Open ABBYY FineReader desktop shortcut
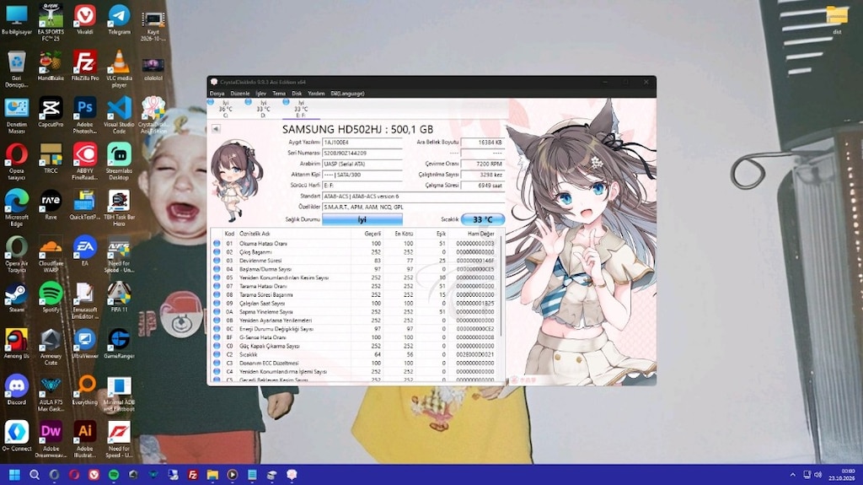Screen dimensions: 863x485 (x=85, y=161)
